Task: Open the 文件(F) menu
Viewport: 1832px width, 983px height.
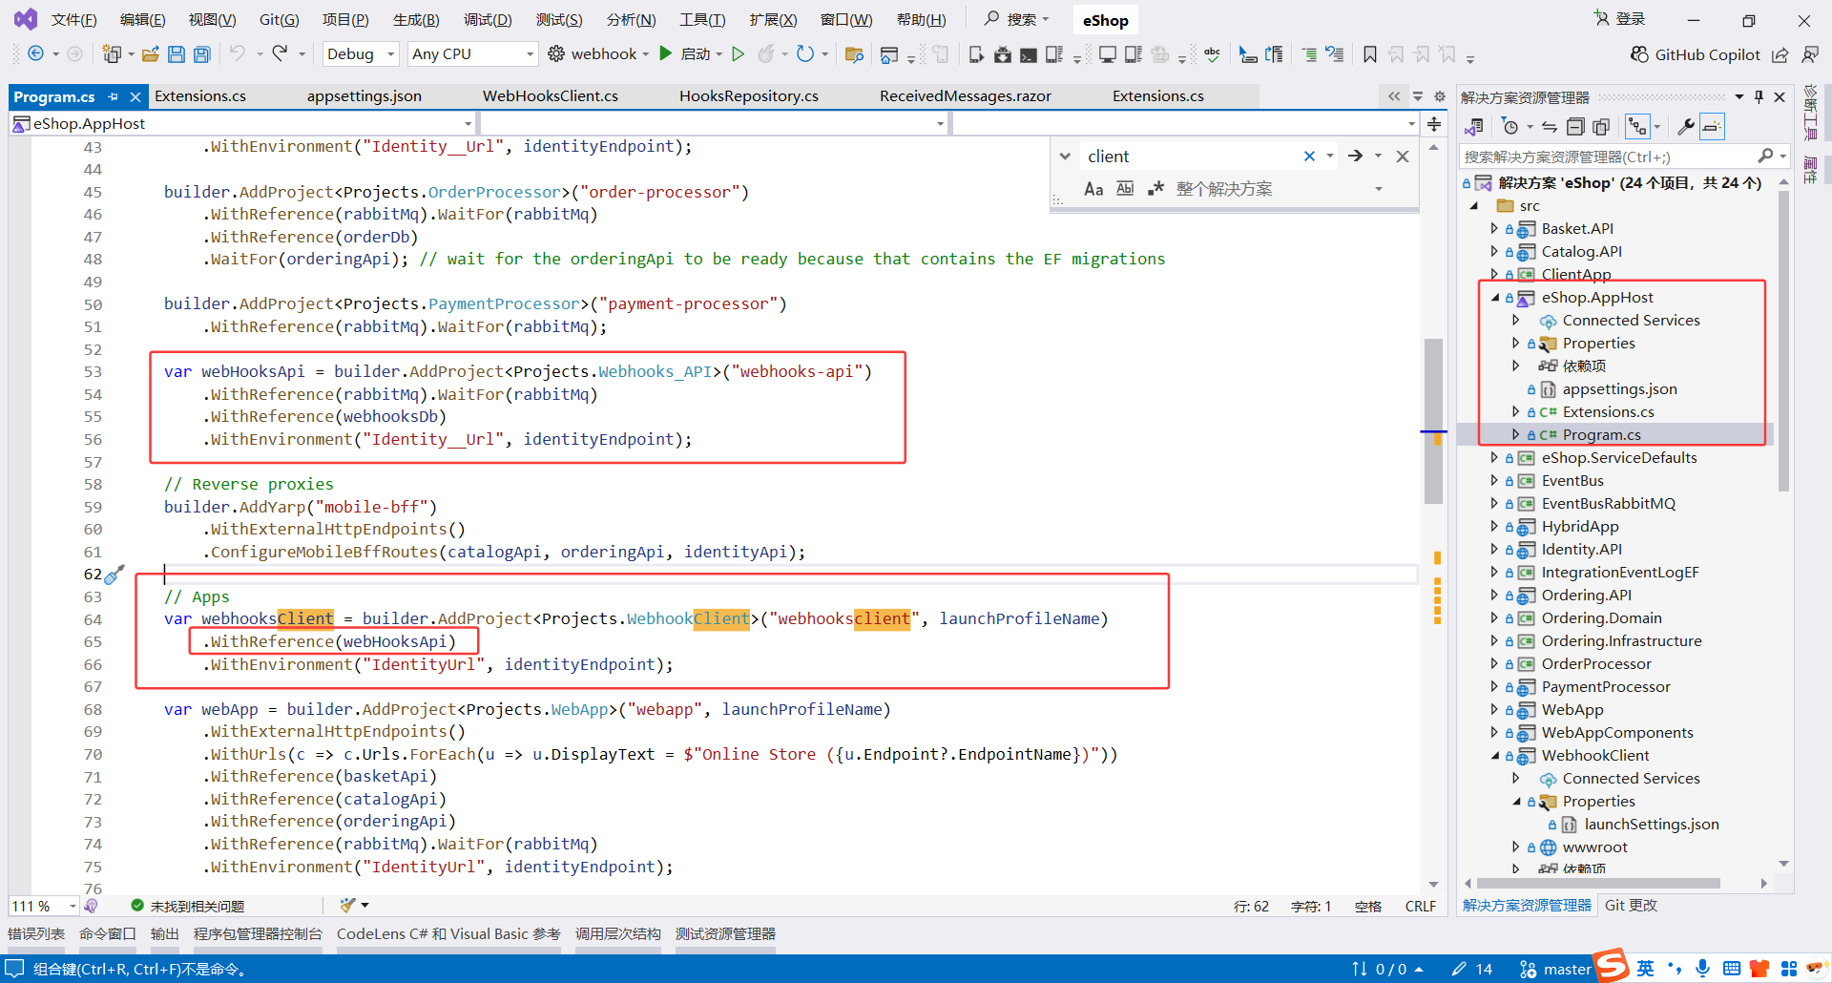Action: click(73, 20)
